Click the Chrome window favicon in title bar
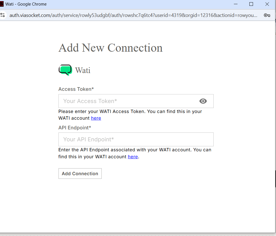The image size is (276, 236). tap(2, 4)
